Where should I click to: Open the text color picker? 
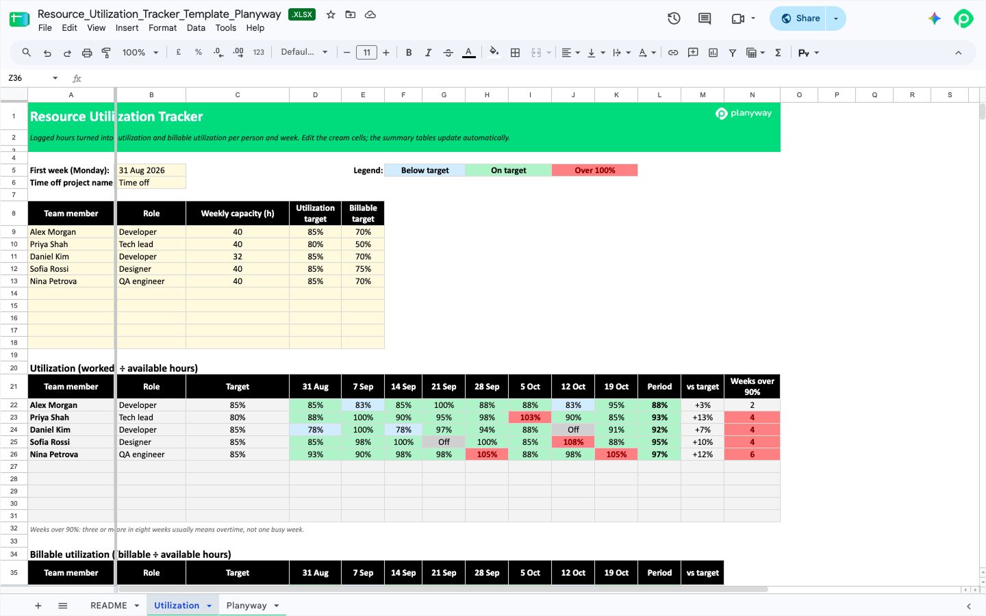[x=468, y=53]
